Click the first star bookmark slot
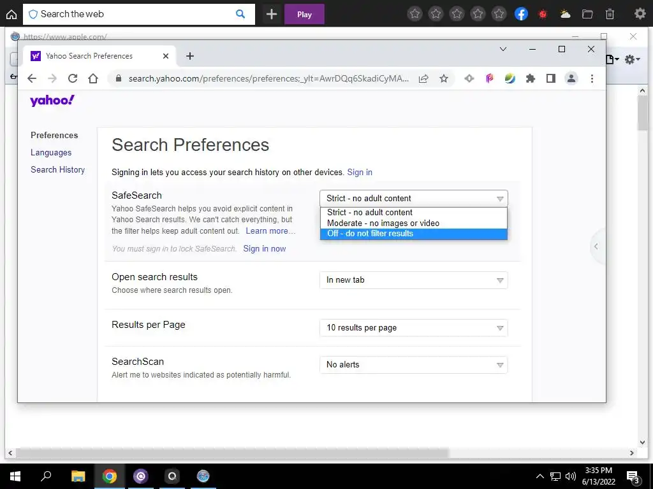 (x=415, y=14)
